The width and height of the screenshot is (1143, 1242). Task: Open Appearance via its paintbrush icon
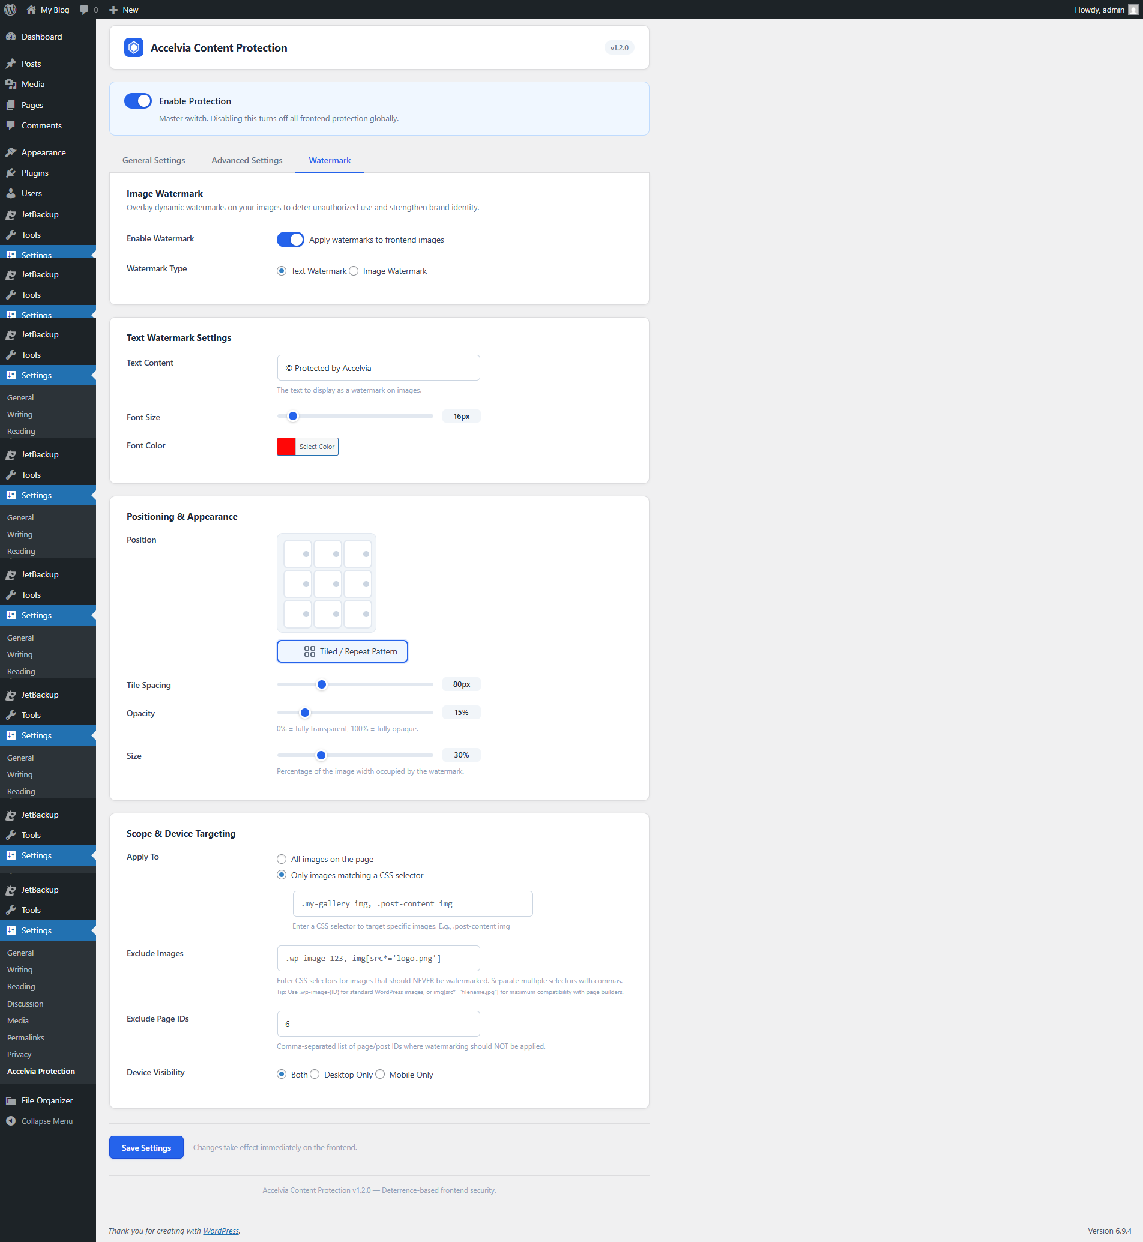click(11, 153)
